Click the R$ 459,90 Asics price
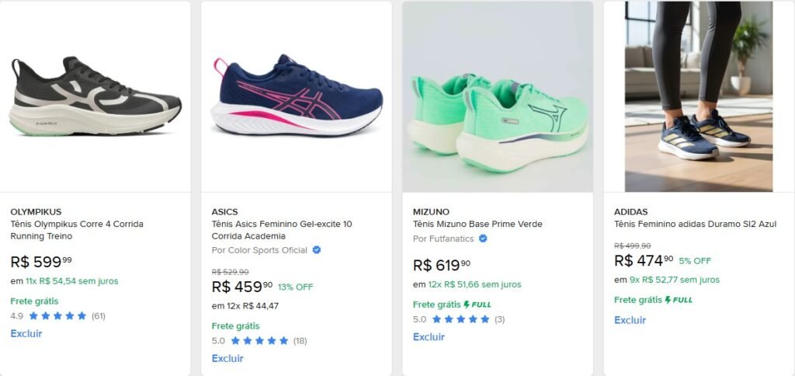795x376 pixels. (241, 287)
